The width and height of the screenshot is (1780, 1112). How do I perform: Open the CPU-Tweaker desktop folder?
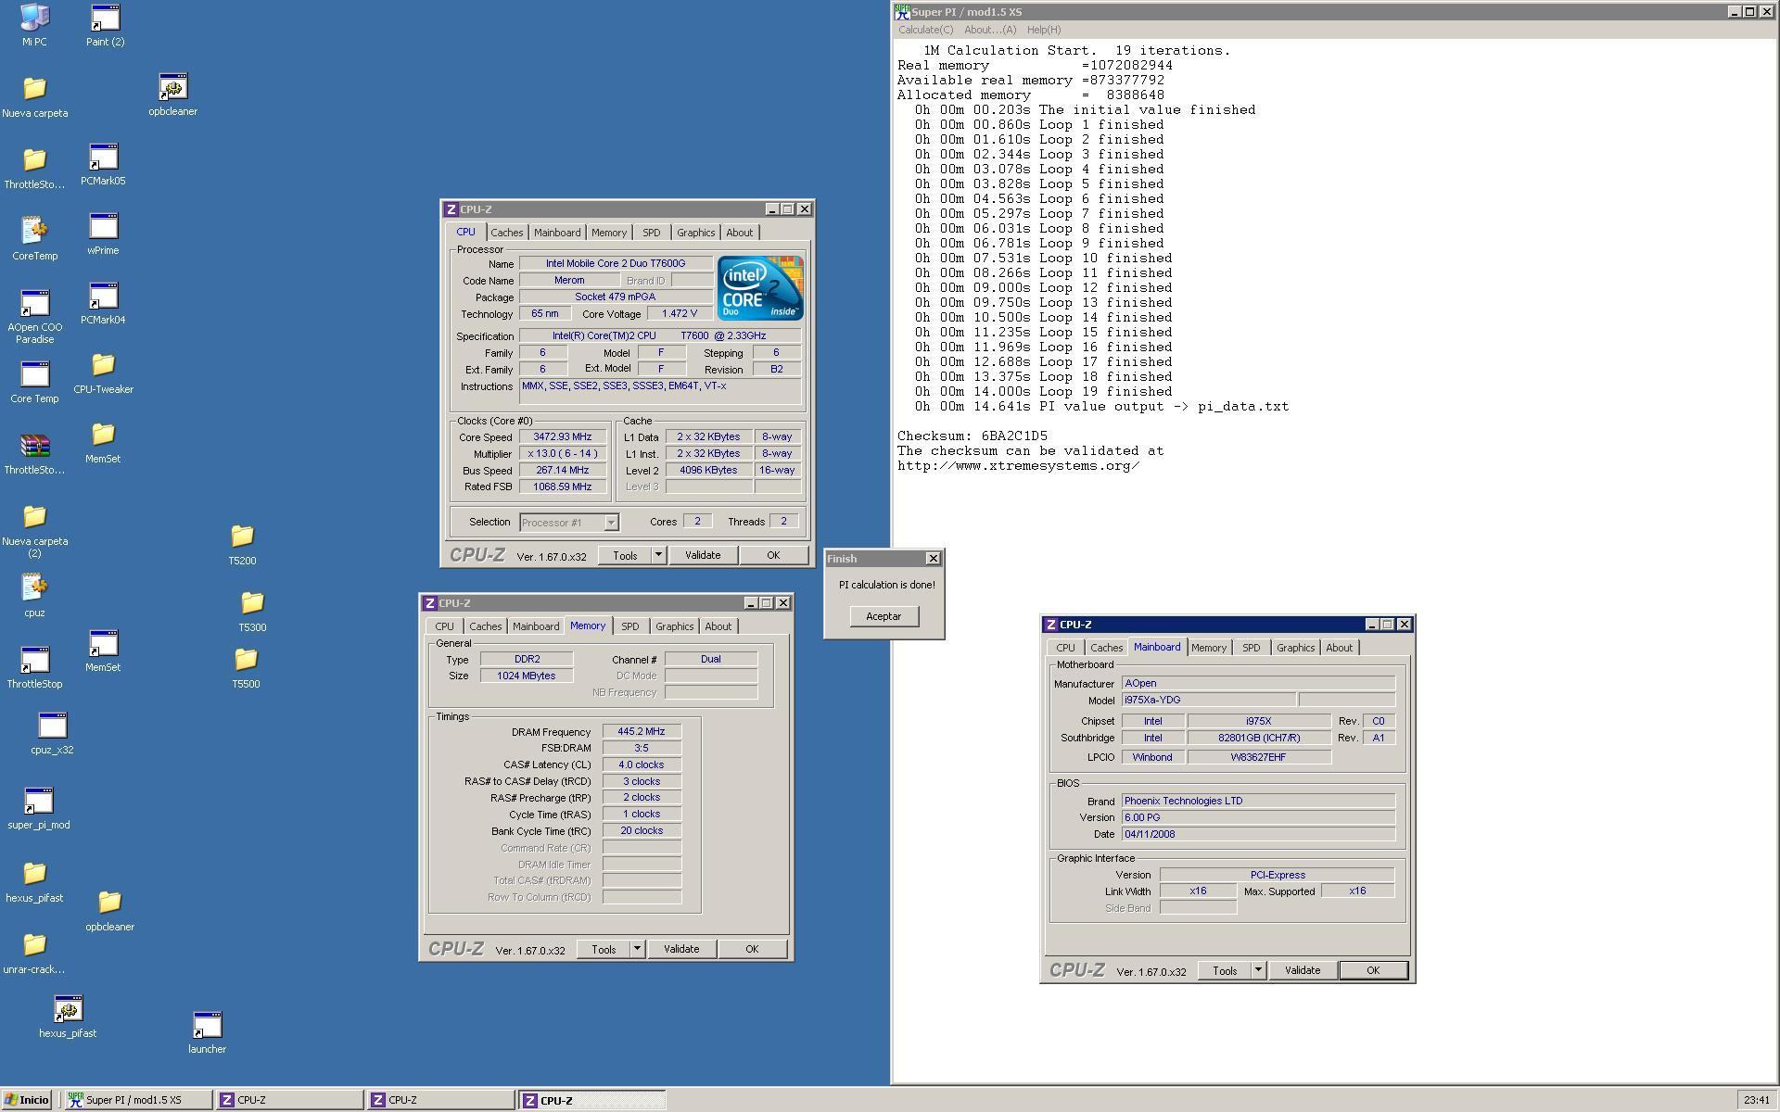(103, 366)
